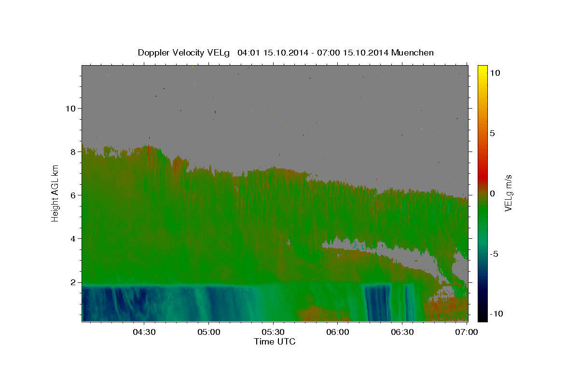
Task: Click the 'Height AGL km' axis label
Action: point(55,193)
